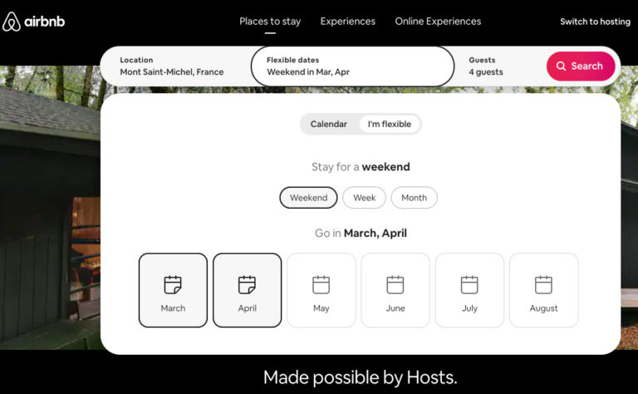Select the July month card
638x394 pixels.
click(469, 290)
